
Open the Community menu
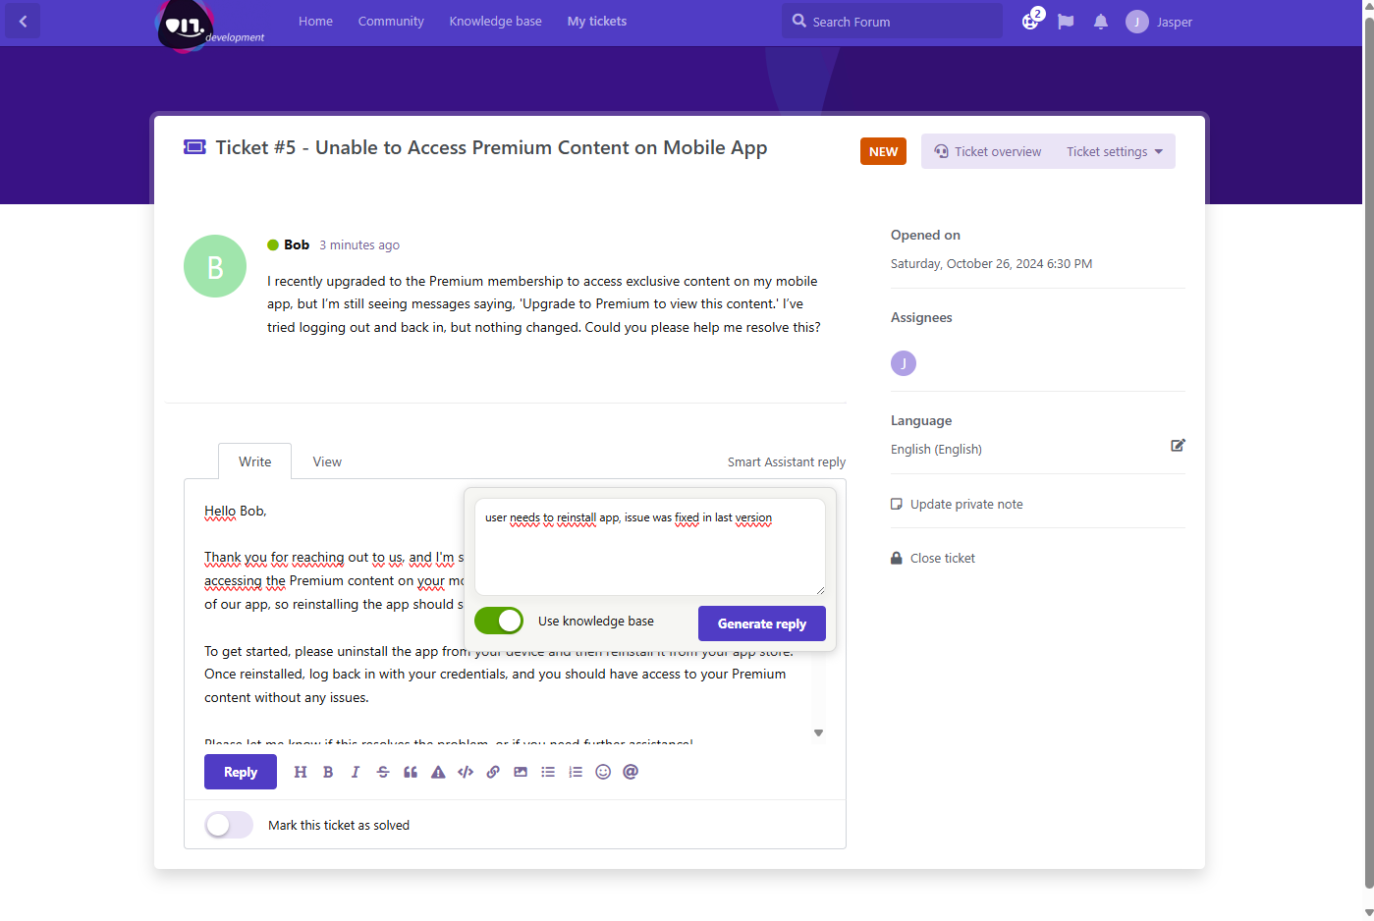click(x=391, y=21)
